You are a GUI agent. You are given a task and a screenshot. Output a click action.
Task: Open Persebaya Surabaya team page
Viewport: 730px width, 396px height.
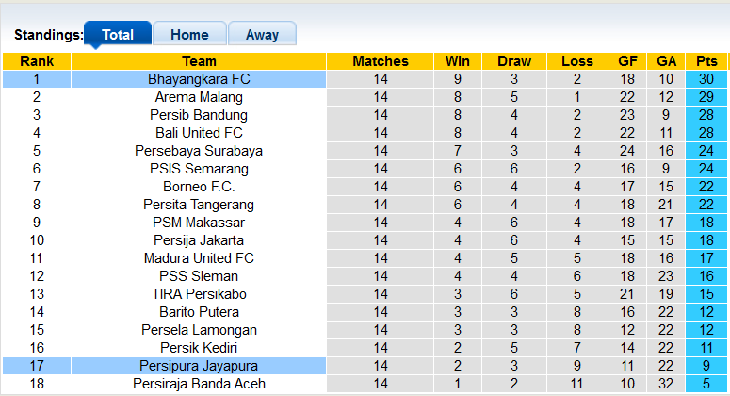(199, 151)
